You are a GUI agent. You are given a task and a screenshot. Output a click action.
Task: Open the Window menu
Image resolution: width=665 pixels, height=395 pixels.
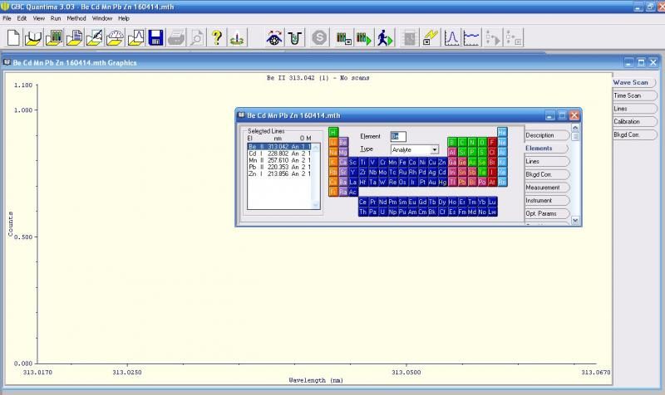point(102,18)
